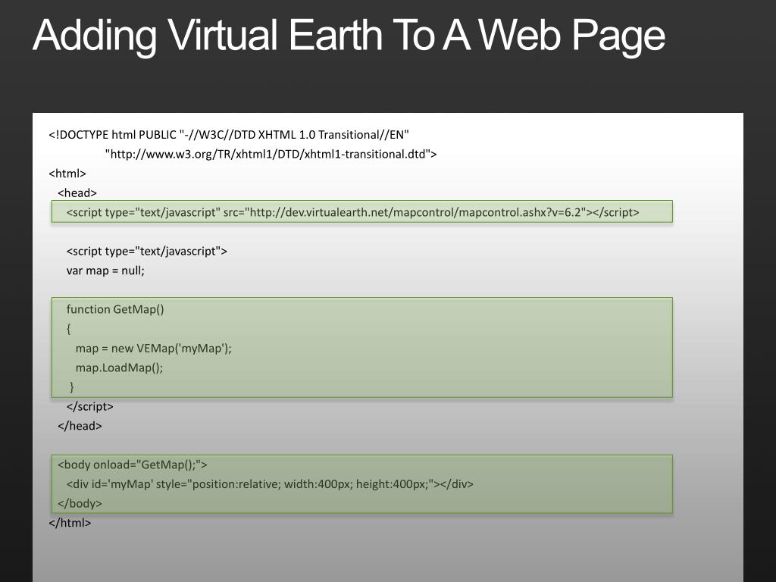
Task: Click the "function GetMap()" line
Action: coord(115,309)
